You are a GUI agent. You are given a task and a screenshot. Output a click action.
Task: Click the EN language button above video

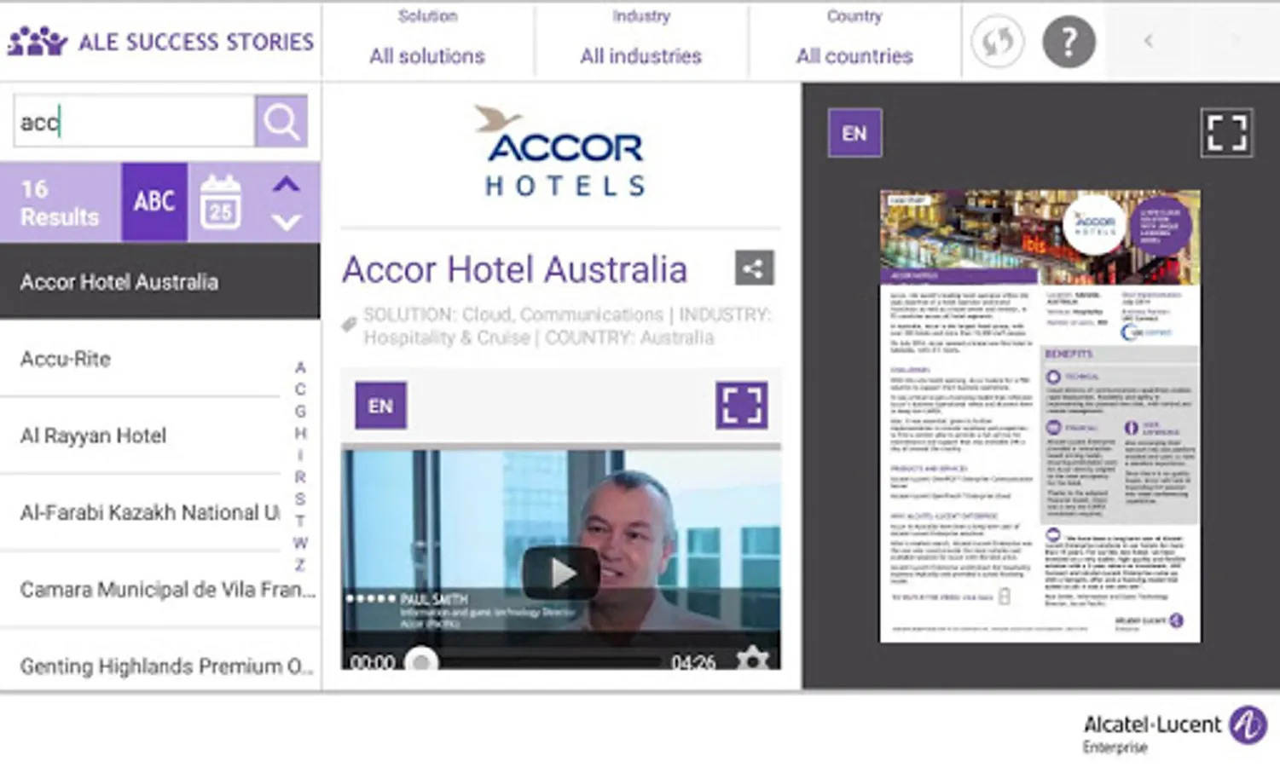pyautogui.click(x=380, y=406)
